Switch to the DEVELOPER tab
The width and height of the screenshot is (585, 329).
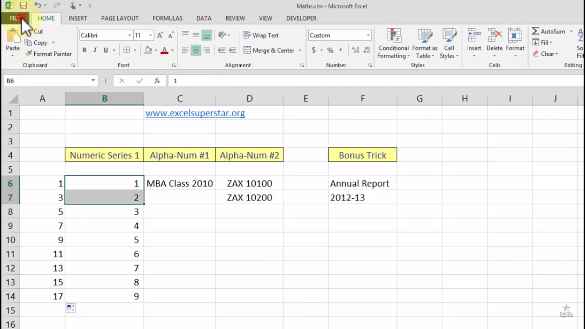[x=301, y=18]
